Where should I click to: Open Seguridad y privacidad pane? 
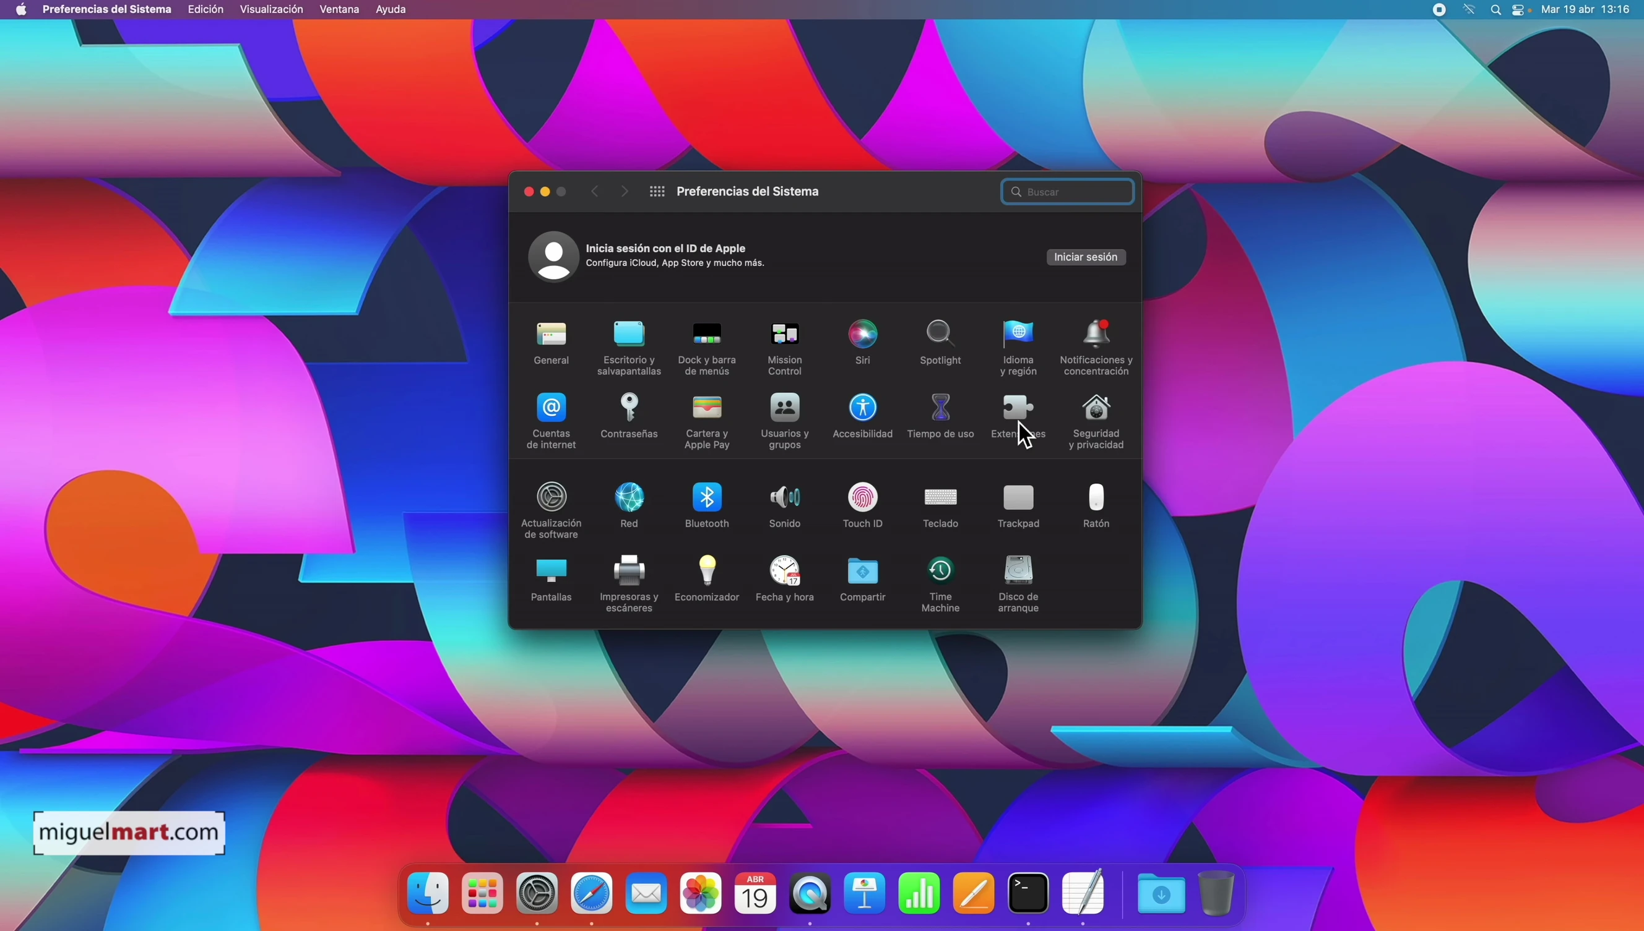click(1096, 421)
